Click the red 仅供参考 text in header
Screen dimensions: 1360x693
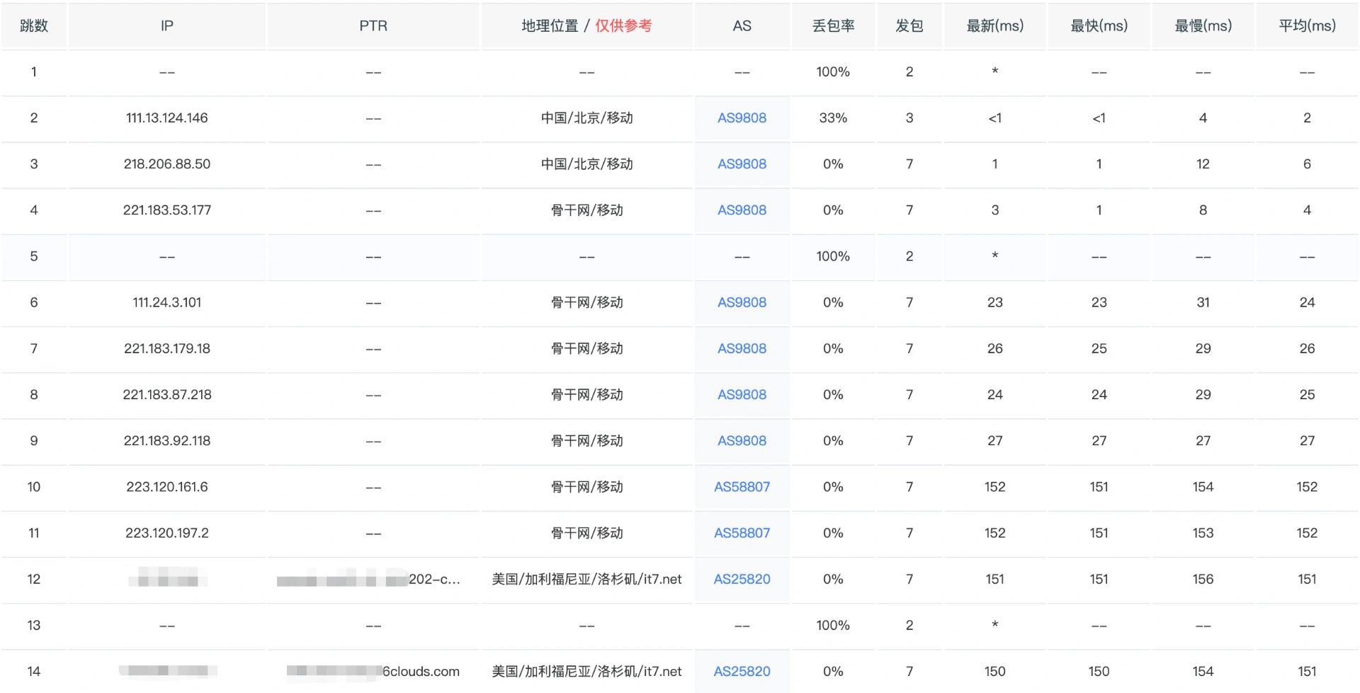click(x=623, y=26)
